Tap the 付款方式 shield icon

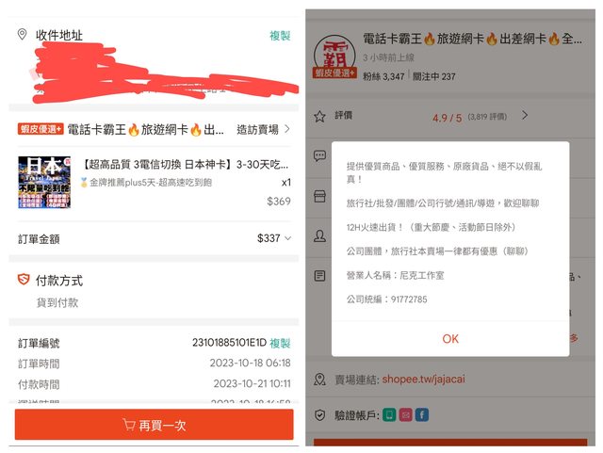click(x=24, y=280)
